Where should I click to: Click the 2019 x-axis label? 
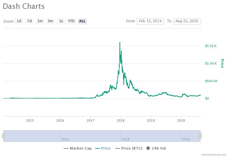point(151,120)
